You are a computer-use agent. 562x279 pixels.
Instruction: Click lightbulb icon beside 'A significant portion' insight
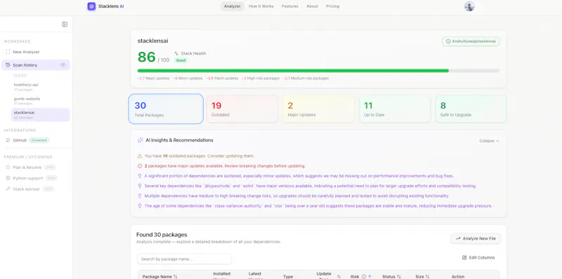point(140,176)
